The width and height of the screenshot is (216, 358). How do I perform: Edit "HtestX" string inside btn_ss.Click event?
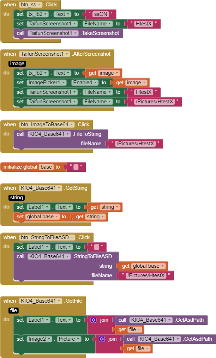[x=144, y=24]
